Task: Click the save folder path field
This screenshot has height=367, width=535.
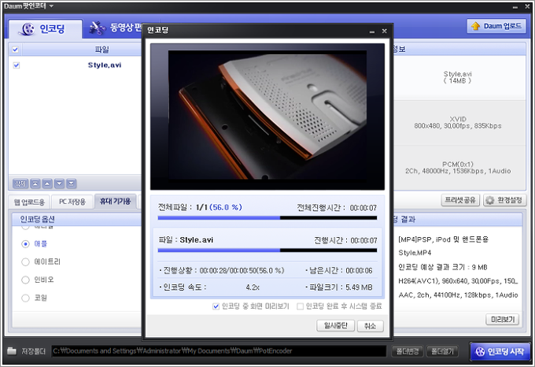Action: pos(219,351)
